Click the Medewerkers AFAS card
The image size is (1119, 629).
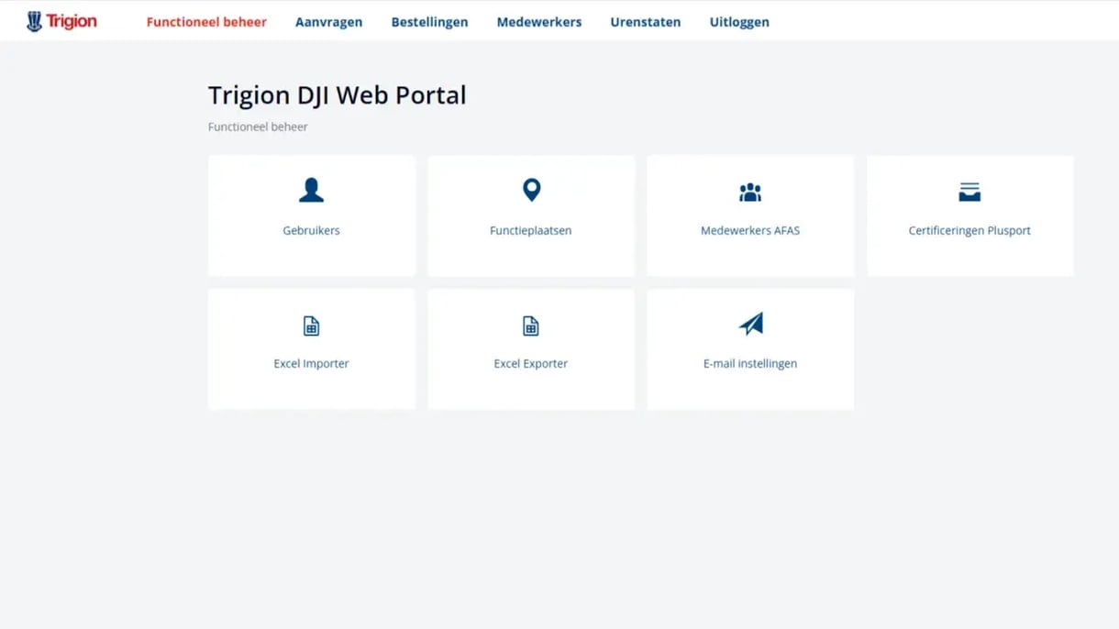tap(750, 215)
